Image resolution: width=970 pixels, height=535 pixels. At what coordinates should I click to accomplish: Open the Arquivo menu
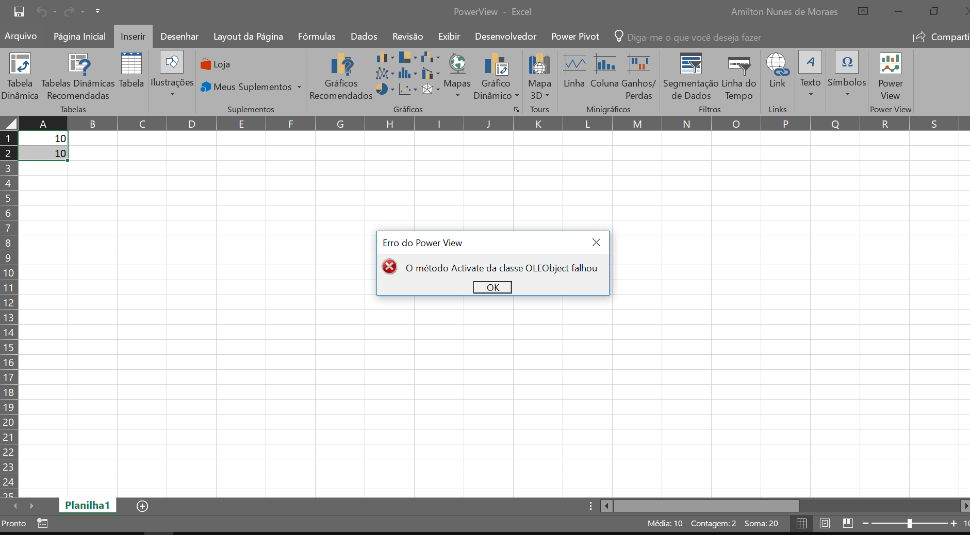click(21, 36)
